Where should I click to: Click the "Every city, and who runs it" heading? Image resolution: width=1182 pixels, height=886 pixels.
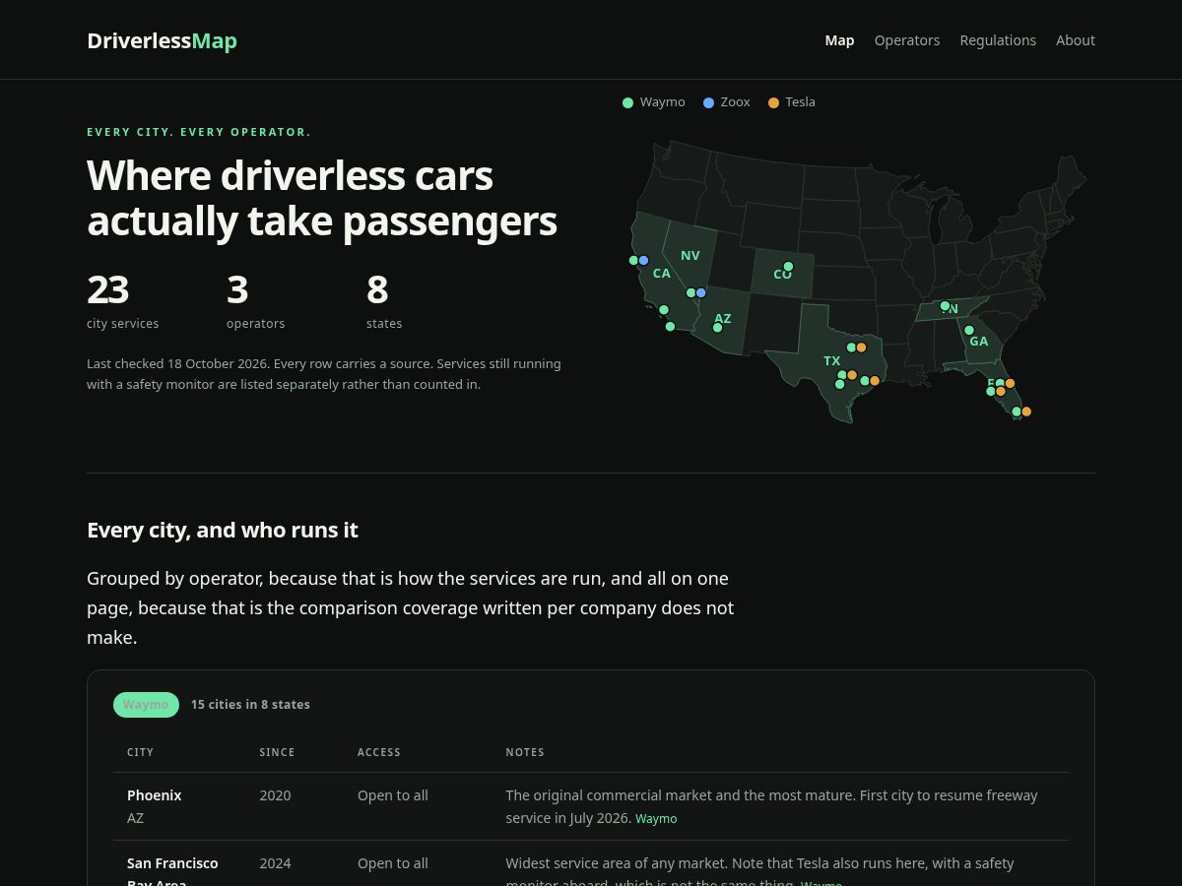pyautogui.click(x=223, y=530)
